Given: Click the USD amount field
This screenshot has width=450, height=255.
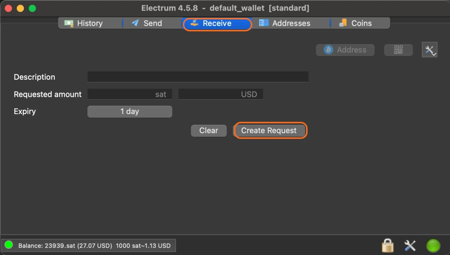Looking at the screenshot, I should [x=220, y=94].
